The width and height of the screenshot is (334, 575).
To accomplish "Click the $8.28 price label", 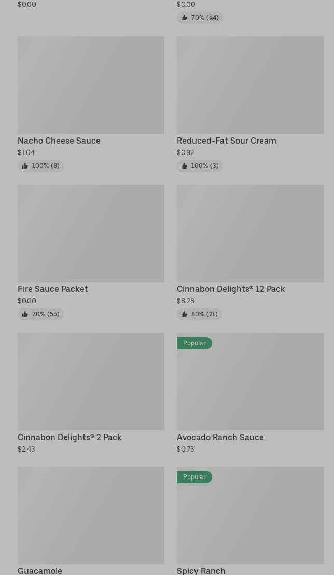I will click(x=186, y=301).
